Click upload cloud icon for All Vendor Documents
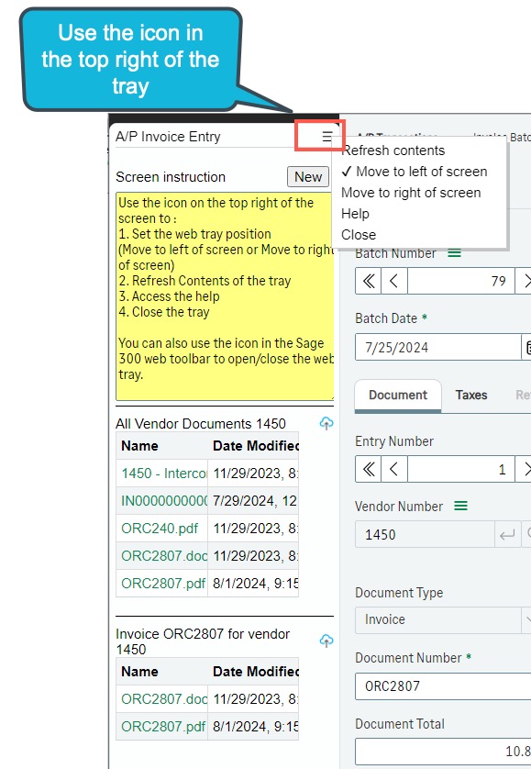Screen dimensions: 531x769 click(x=326, y=423)
